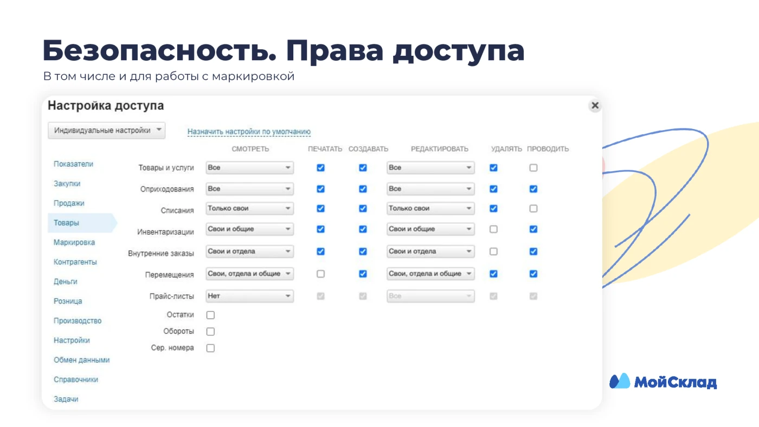Check Проводить for Товары и услуги
The image size is (759, 427).
[533, 168]
